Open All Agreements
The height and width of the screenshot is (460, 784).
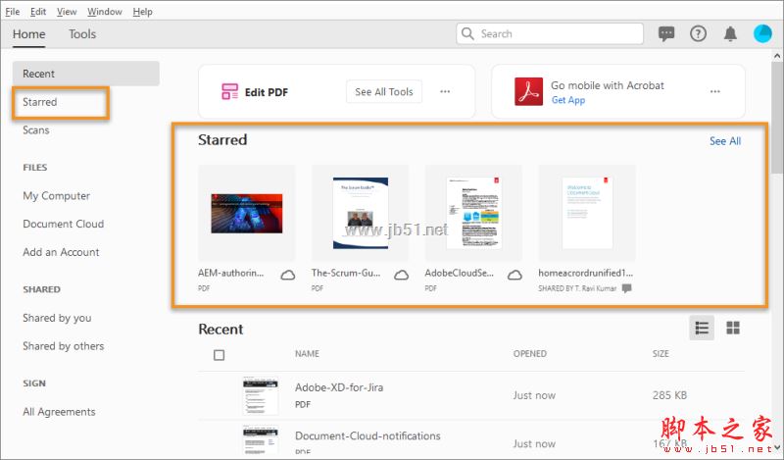pos(59,412)
